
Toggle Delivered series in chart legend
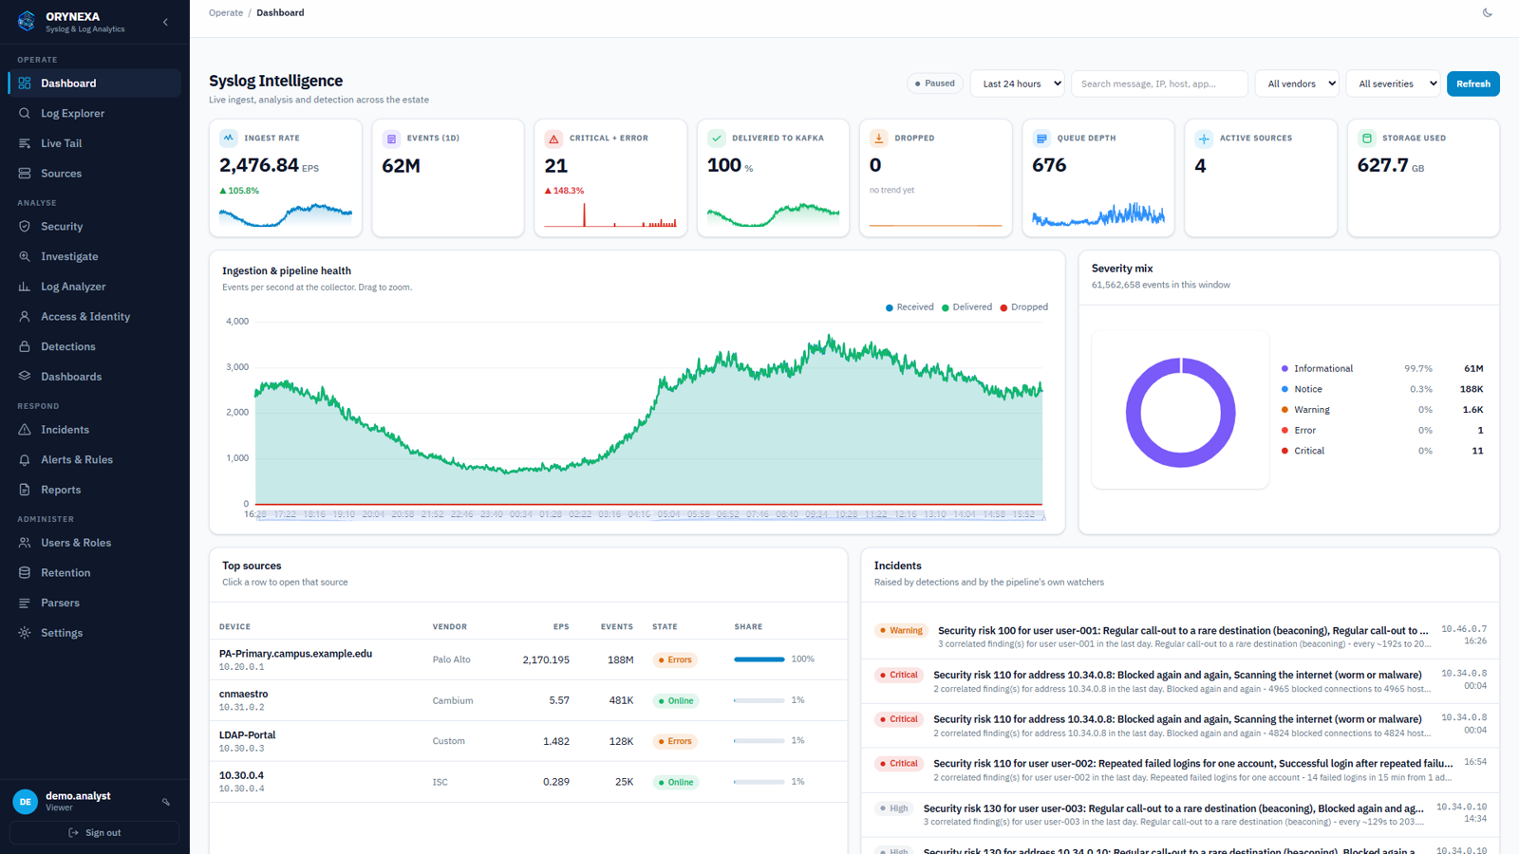pos(966,307)
